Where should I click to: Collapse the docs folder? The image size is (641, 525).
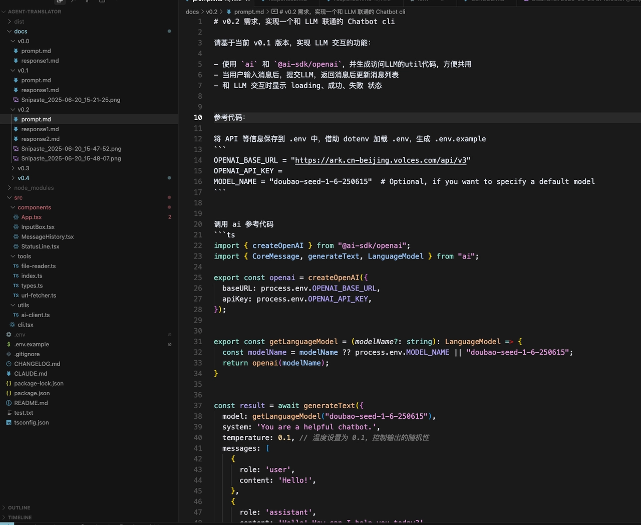9,31
